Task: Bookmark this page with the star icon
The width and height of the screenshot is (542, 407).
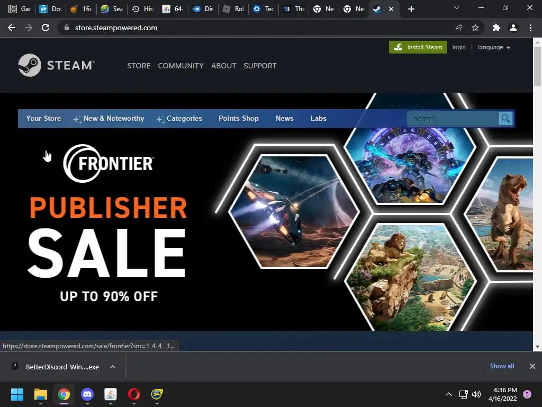Action: pos(475,28)
